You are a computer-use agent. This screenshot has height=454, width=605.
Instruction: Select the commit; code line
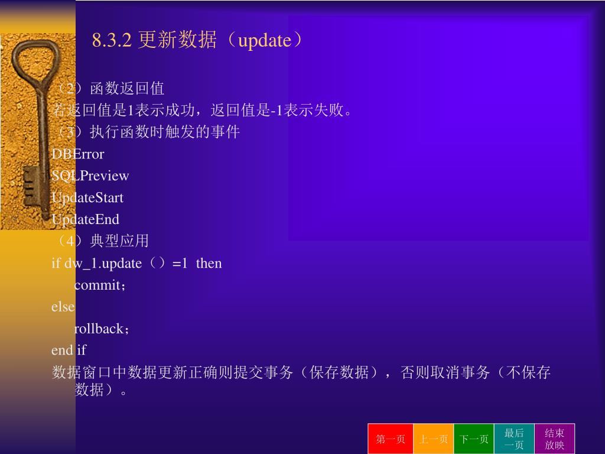(100, 286)
